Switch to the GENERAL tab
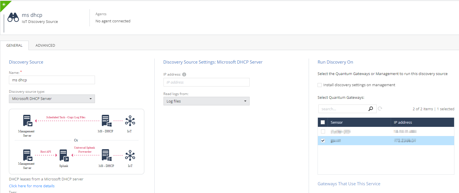The image size is (459, 193). (x=14, y=45)
